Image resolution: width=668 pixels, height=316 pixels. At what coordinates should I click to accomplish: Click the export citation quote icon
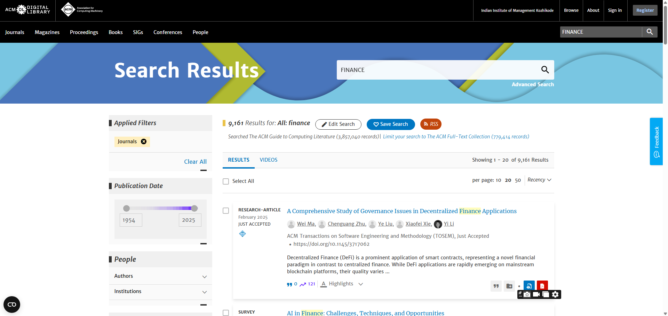(x=496, y=286)
